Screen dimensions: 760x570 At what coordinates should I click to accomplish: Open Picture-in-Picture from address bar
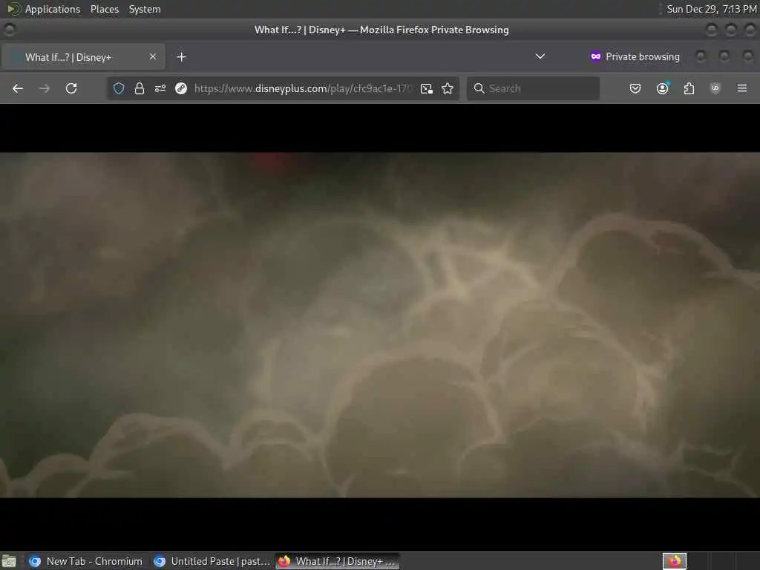pos(427,88)
